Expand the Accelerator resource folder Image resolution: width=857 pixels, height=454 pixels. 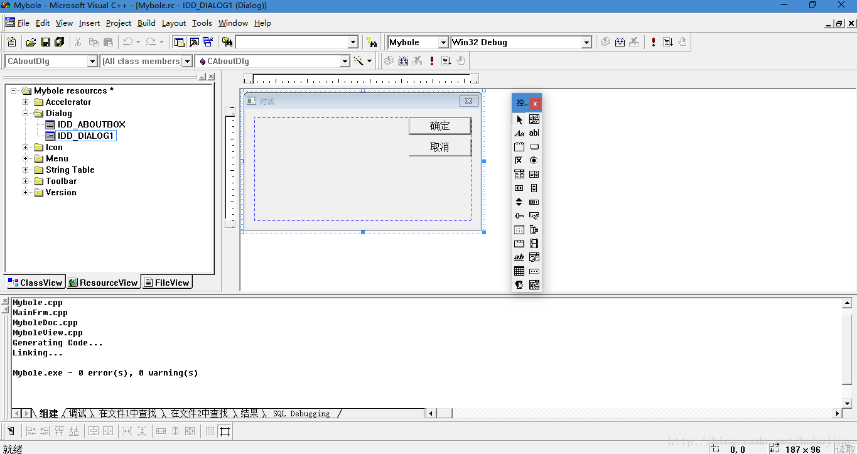point(26,102)
